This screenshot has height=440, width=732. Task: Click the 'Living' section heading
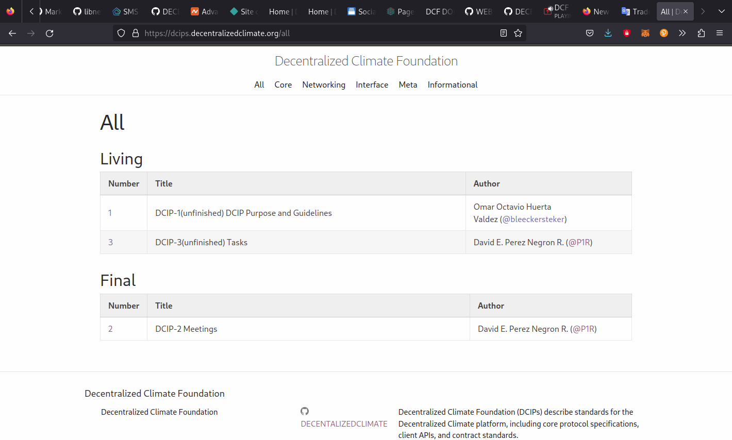(121, 159)
